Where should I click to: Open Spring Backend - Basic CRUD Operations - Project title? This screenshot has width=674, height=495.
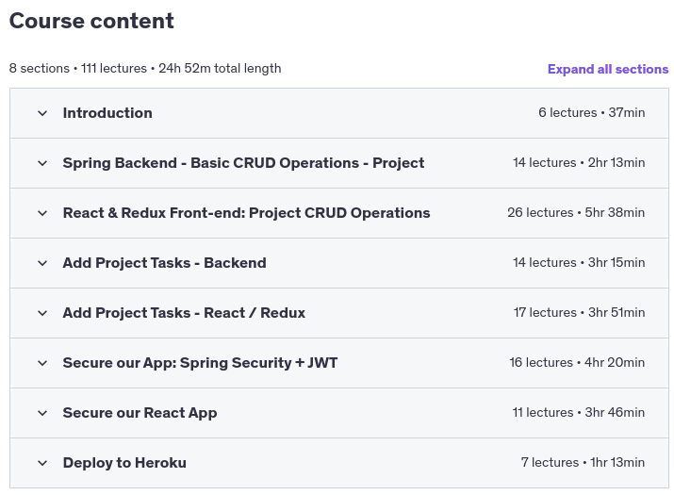tap(244, 163)
